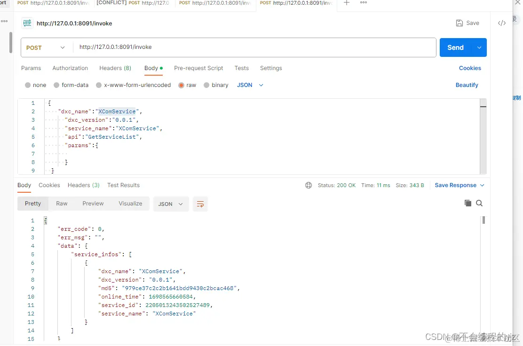Open the code snippet panel icon
The height and width of the screenshot is (346, 523).
[x=502, y=23]
